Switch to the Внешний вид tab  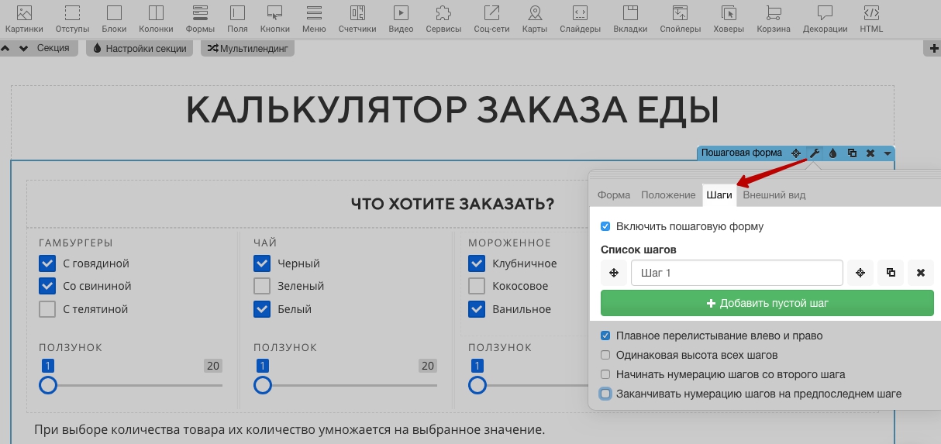[x=774, y=195]
